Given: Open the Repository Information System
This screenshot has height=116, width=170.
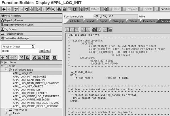Looking at the screenshot, I should pyautogui.click(x=31, y=25).
